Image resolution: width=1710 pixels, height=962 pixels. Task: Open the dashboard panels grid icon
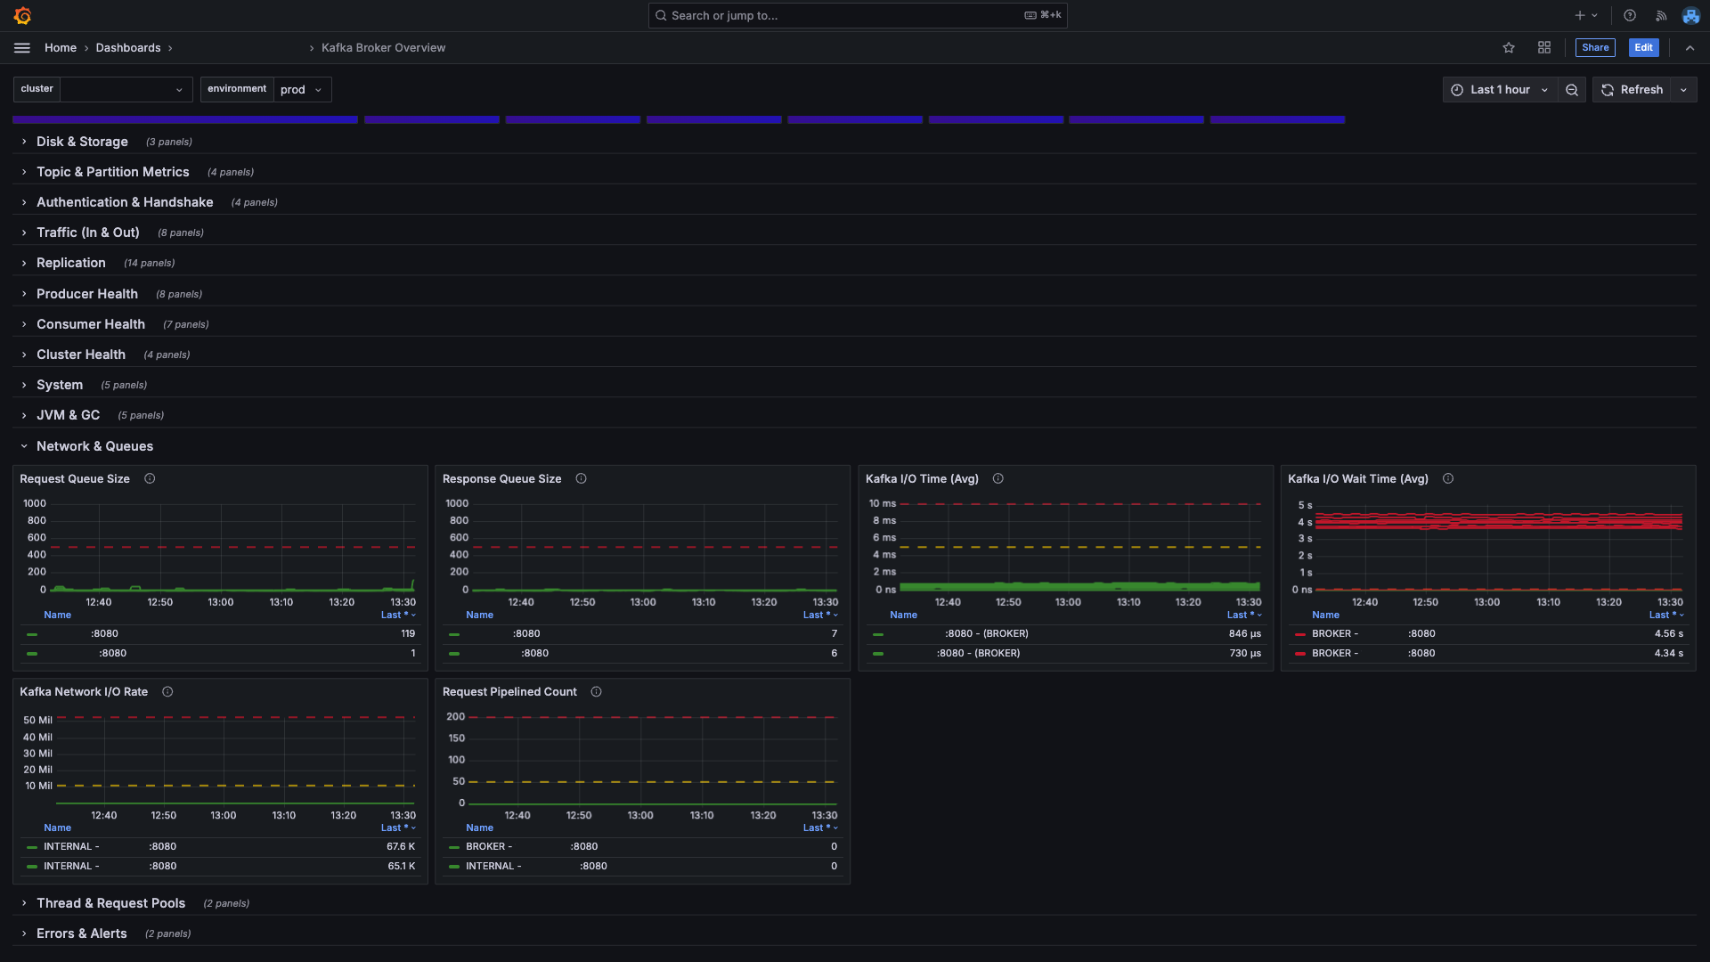click(1544, 48)
